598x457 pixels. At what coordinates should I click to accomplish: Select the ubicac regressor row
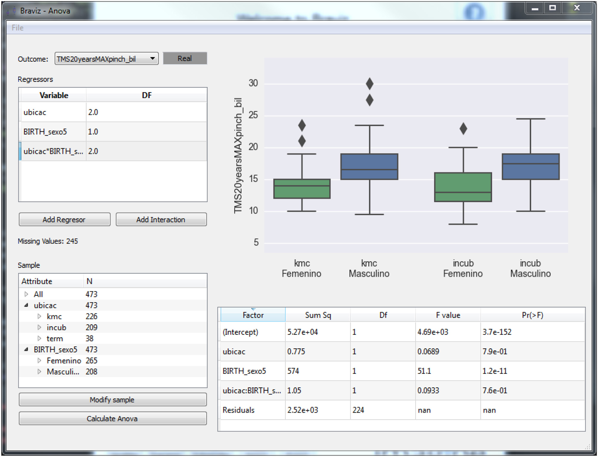tap(113, 112)
